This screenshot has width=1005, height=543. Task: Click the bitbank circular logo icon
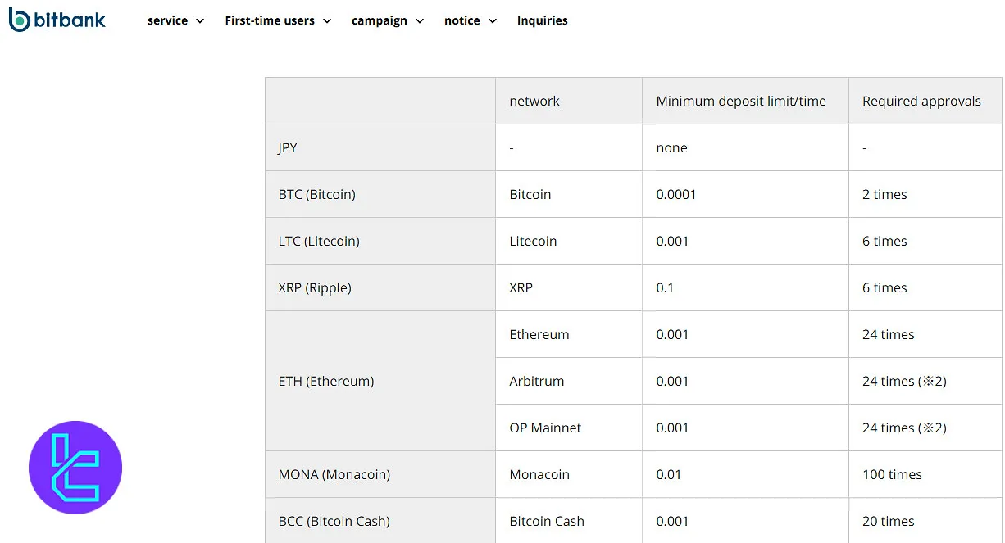pyautogui.click(x=19, y=20)
